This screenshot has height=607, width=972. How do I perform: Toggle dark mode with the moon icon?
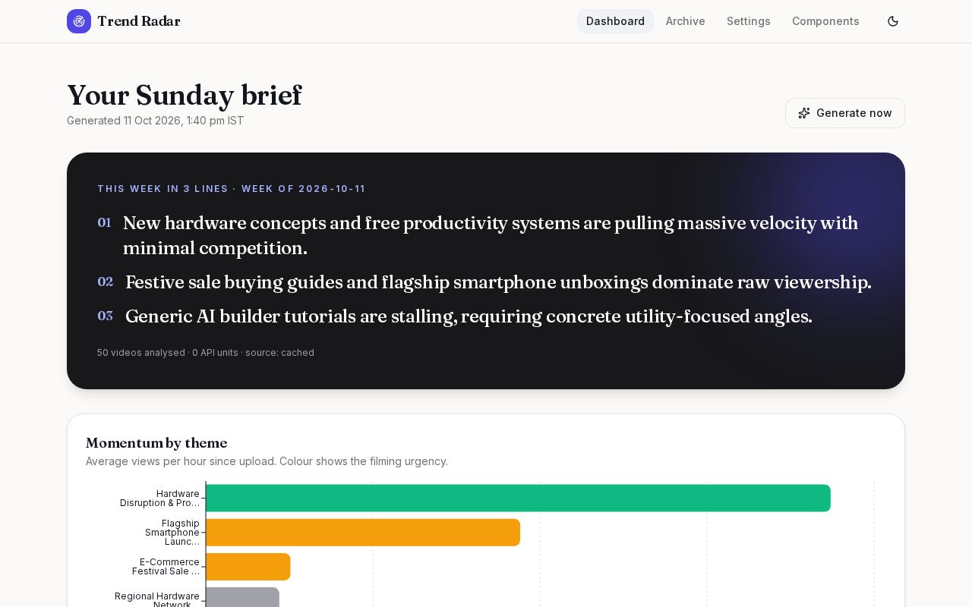click(x=893, y=21)
